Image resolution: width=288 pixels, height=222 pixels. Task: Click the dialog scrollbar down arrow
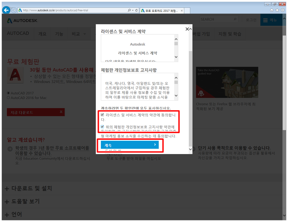click(x=190, y=149)
